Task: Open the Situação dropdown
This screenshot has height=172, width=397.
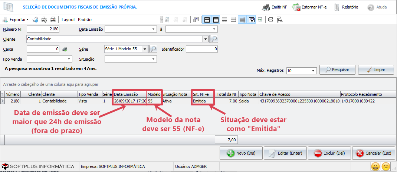Action: pyautogui.click(x=154, y=59)
